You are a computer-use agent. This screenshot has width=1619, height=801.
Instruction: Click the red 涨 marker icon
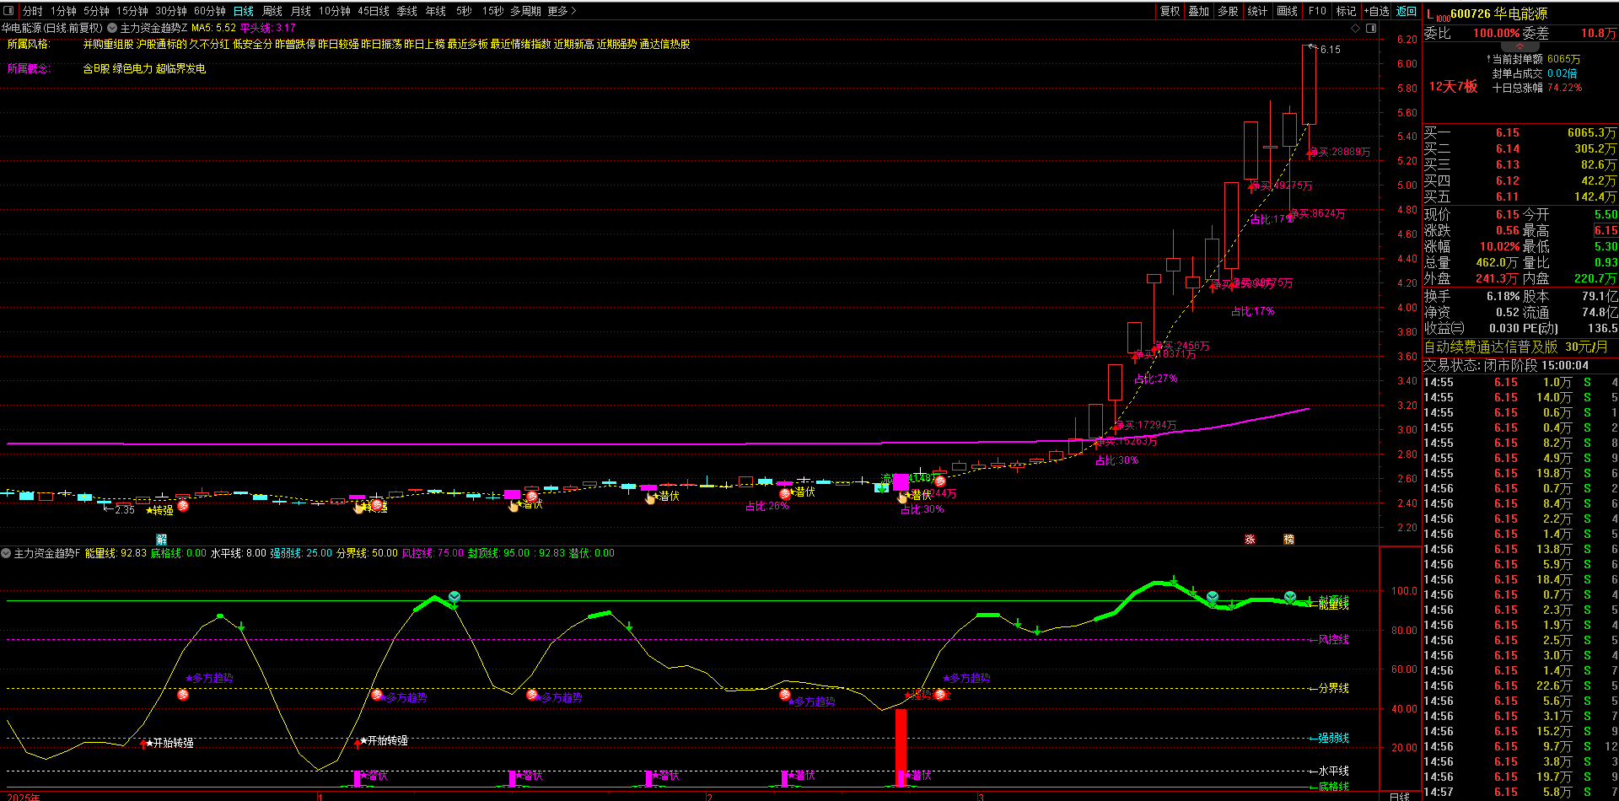(1250, 539)
